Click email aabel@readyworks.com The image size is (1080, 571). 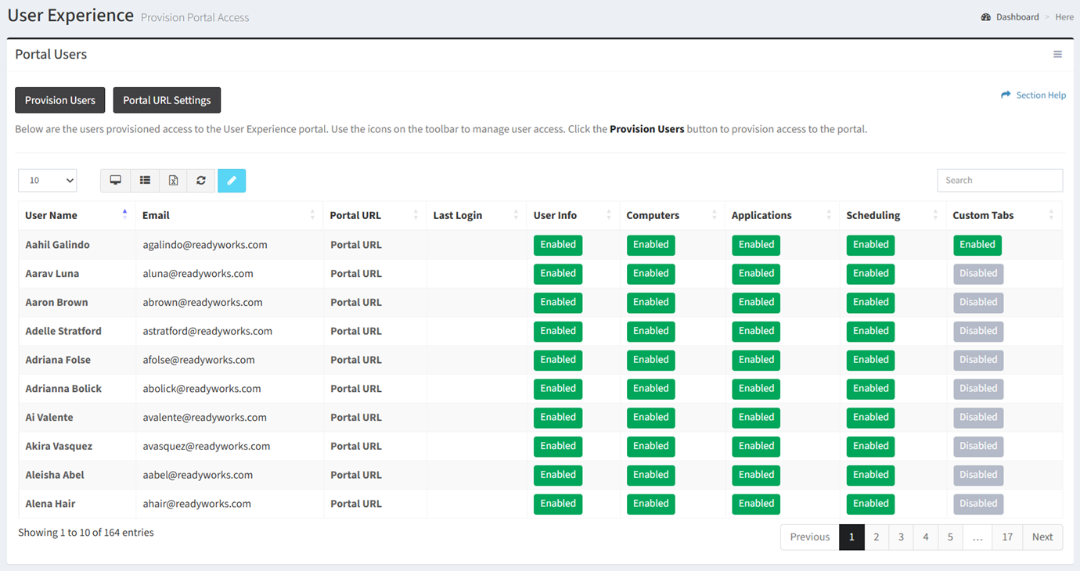[198, 475]
